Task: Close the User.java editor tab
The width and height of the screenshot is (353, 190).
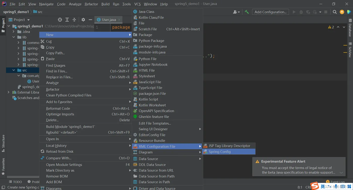Action: coord(119,20)
